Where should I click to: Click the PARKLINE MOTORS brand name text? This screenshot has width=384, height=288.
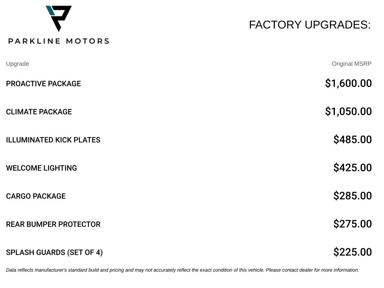pyautogui.click(x=58, y=41)
